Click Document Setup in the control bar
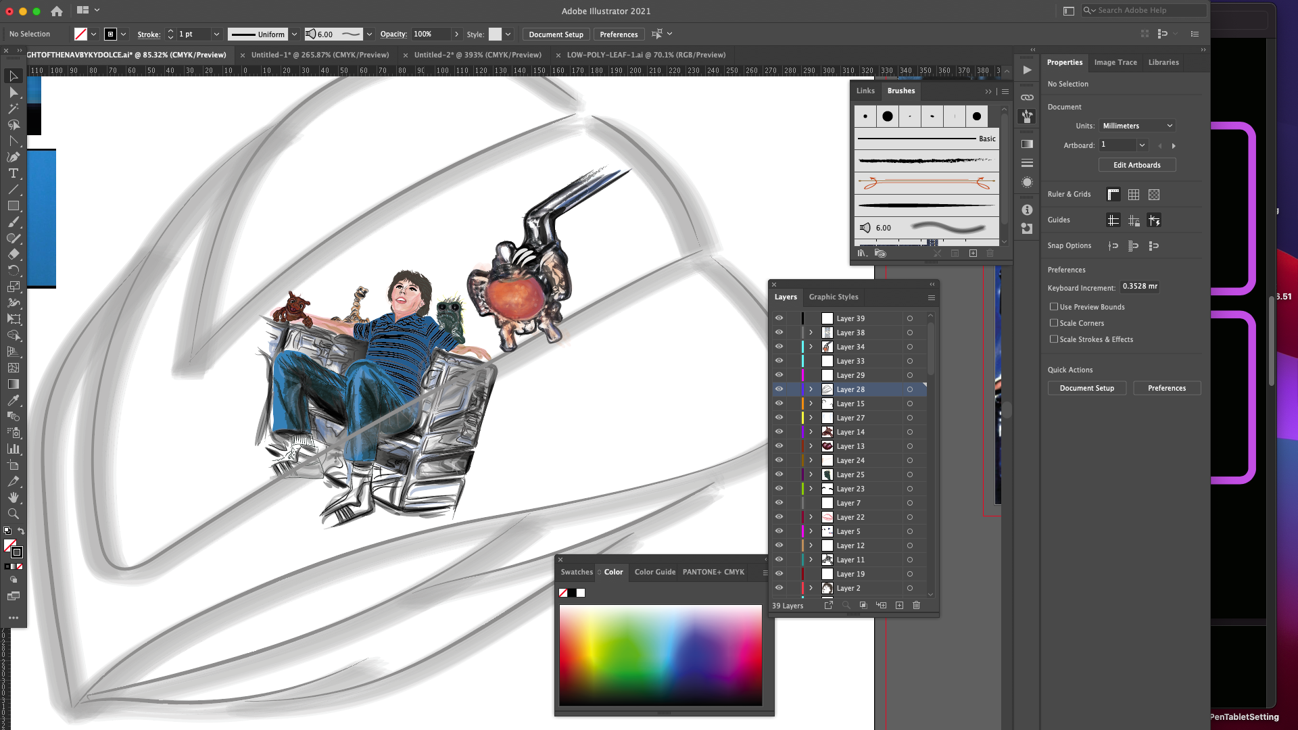 [556, 34]
